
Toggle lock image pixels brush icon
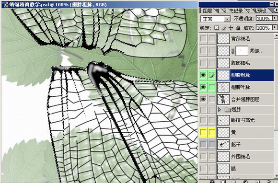[x=224, y=28]
